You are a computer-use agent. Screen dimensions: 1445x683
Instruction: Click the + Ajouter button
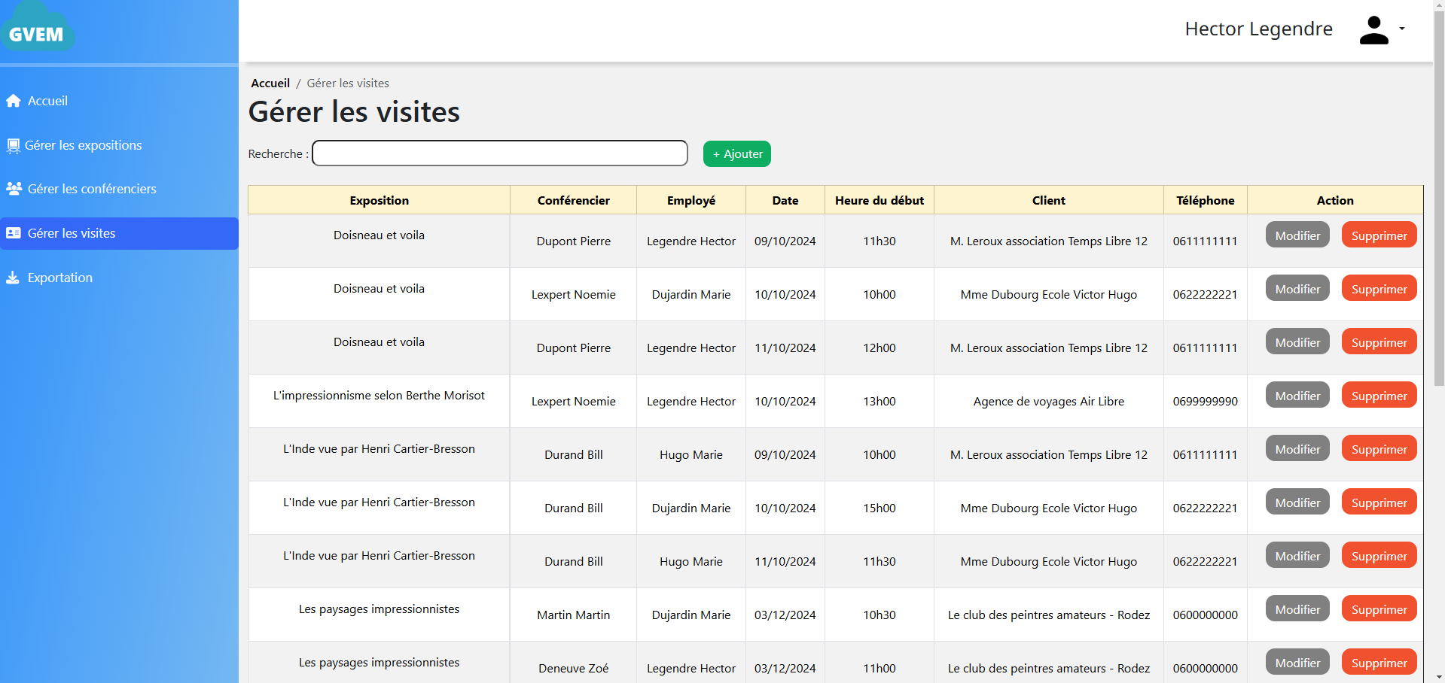[x=736, y=153]
